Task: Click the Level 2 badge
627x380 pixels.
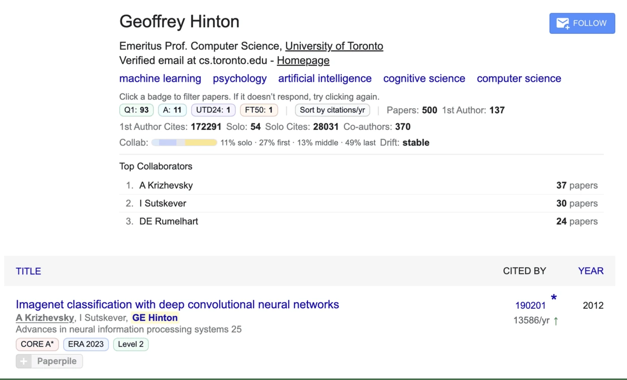Action: [x=131, y=344]
